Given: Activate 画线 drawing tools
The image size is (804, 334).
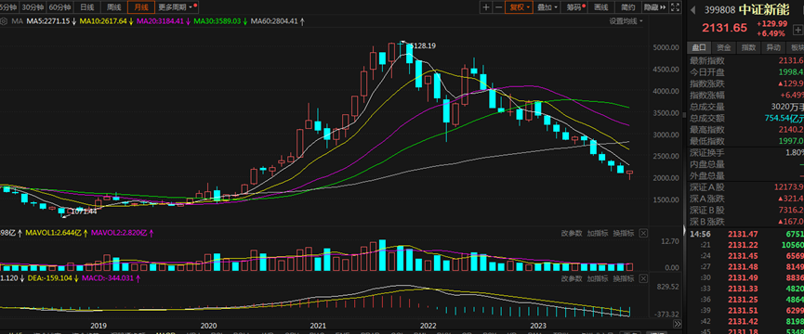Looking at the screenshot, I should (x=601, y=7).
